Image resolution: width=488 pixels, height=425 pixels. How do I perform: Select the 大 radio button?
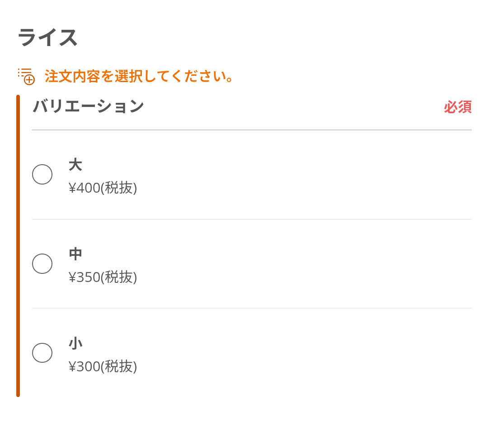click(x=42, y=174)
